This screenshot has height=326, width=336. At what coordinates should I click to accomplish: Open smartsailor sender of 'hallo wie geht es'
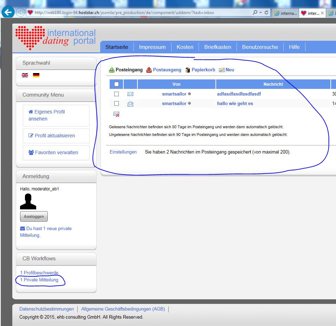(x=174, y=103)
